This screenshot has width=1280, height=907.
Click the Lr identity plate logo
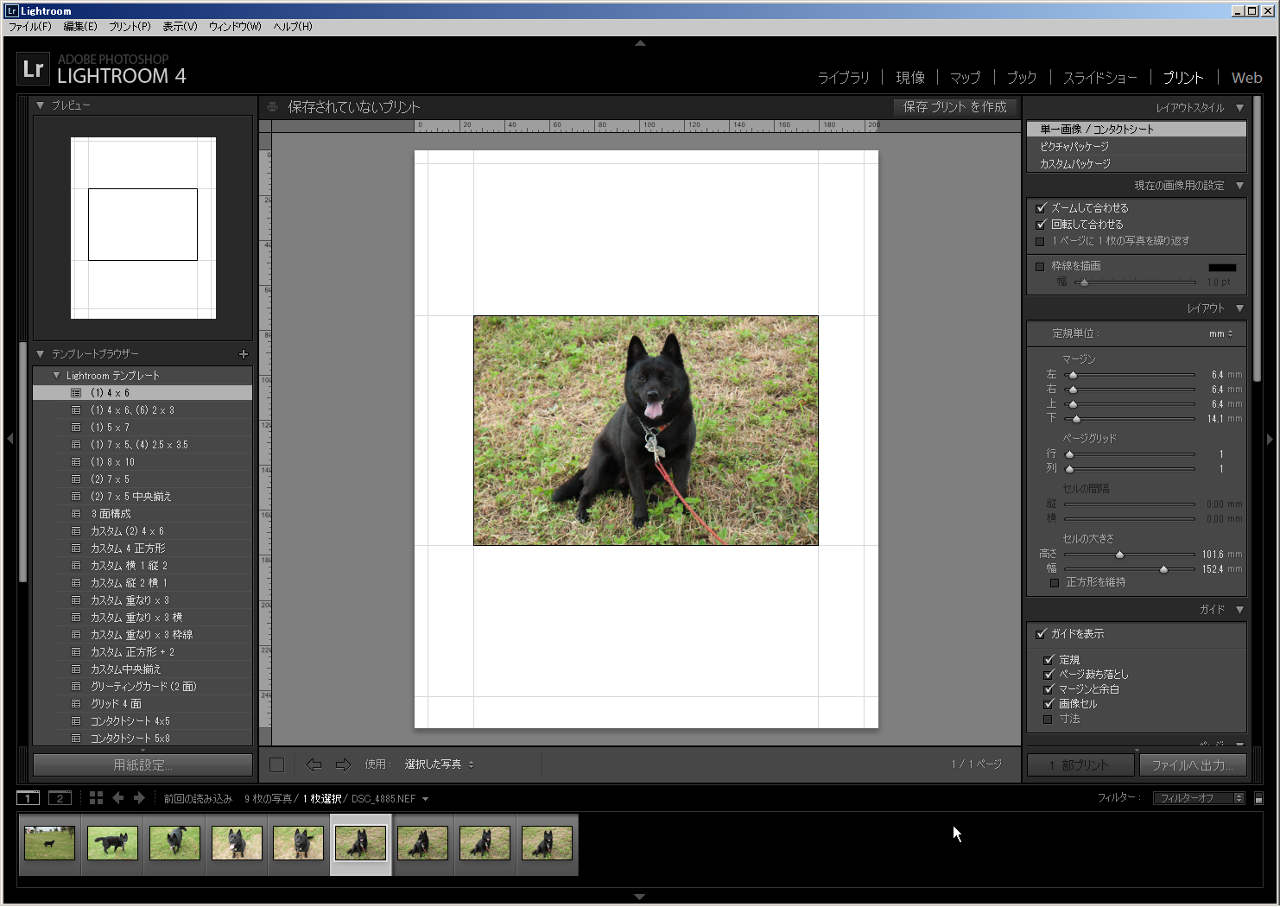[33, 69]
